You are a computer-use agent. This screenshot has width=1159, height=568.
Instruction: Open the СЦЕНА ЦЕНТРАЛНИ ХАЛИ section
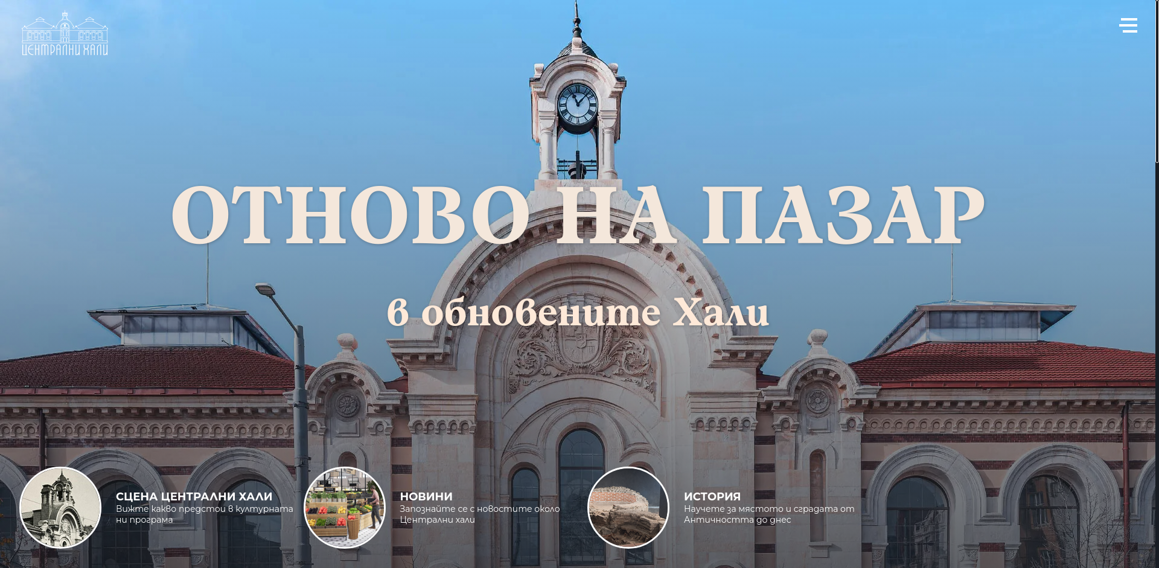click(x=194, y=496)
